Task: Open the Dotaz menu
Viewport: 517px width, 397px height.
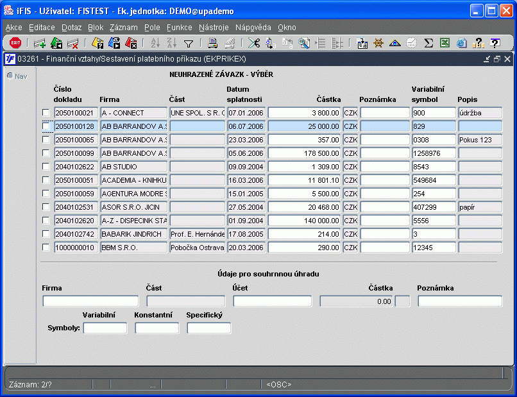Action: pos(72,28)
